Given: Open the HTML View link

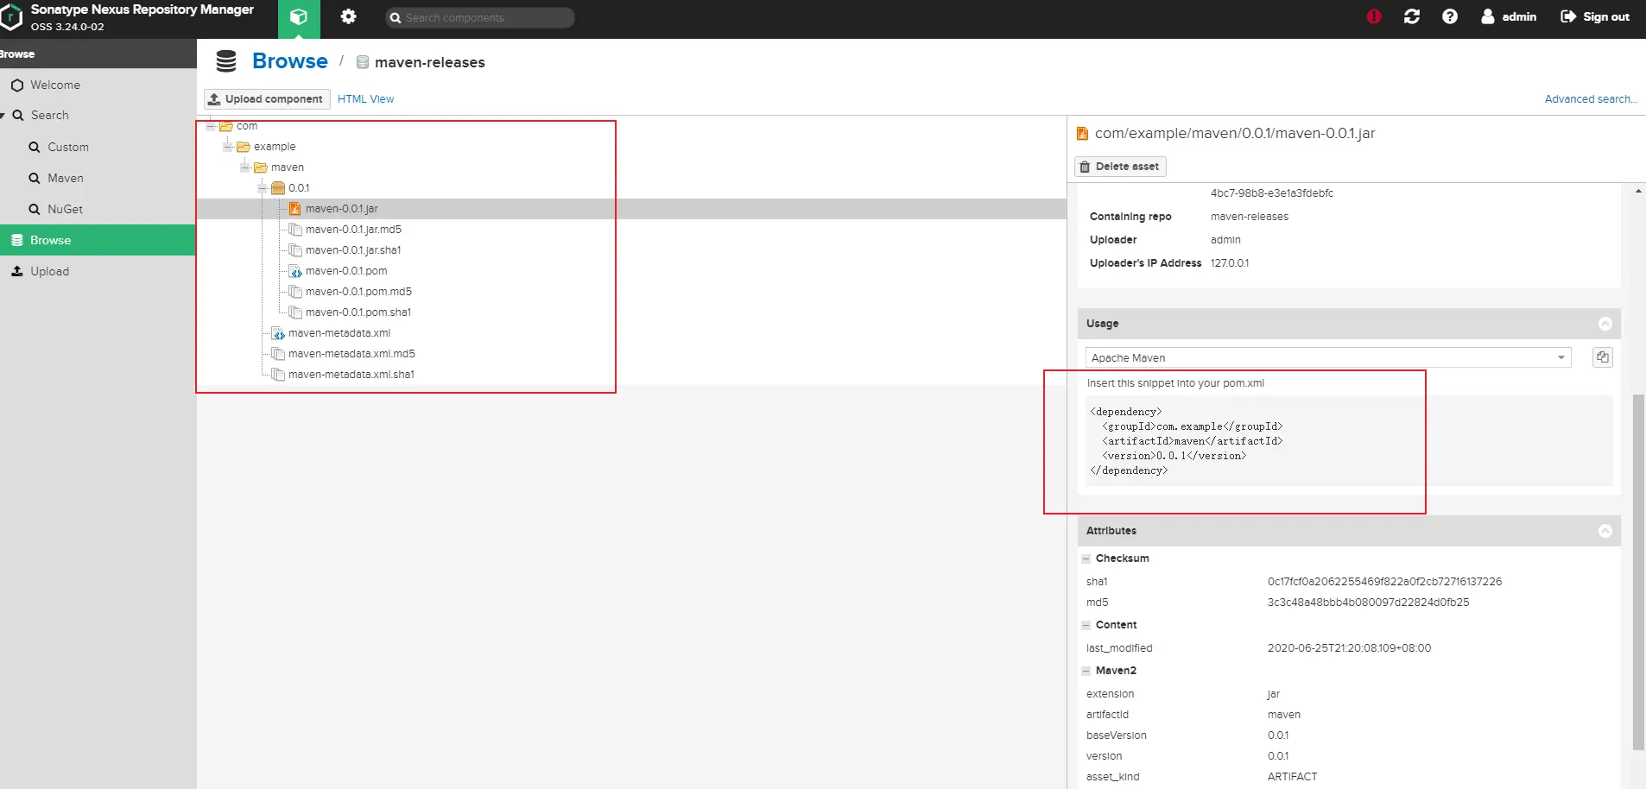Looking at the screenshot, I should (365, 99).
